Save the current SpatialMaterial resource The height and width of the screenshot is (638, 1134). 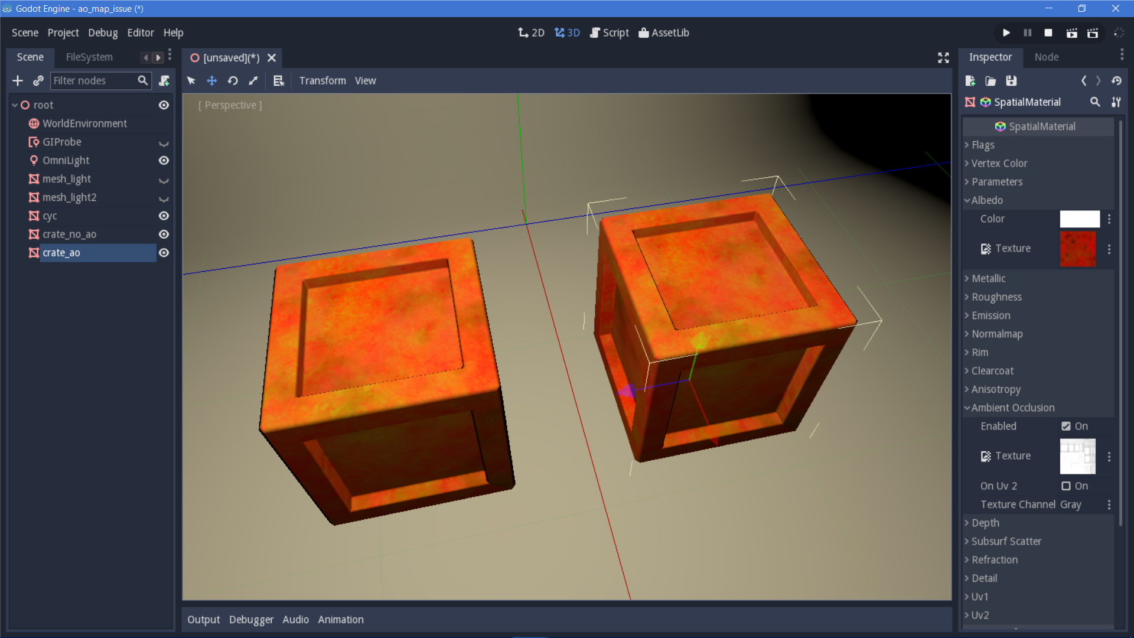tap(1011, 81)
